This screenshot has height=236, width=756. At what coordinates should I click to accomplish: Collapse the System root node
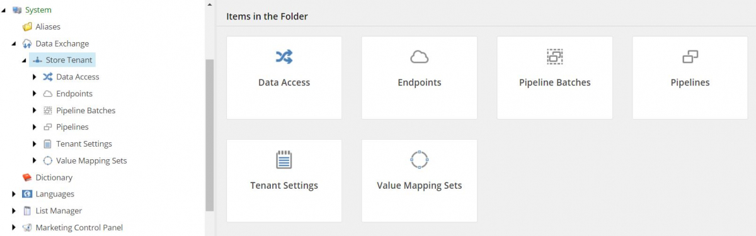coord(4,10)
